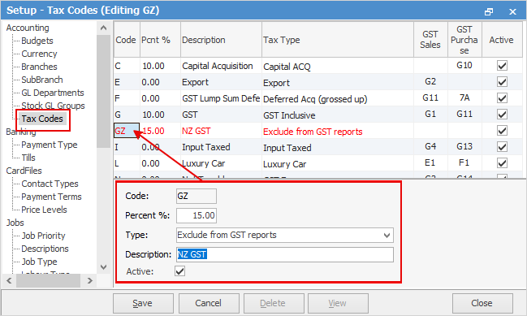Select Payment Type under Banking
527x316 pixels.
[50, 145]
